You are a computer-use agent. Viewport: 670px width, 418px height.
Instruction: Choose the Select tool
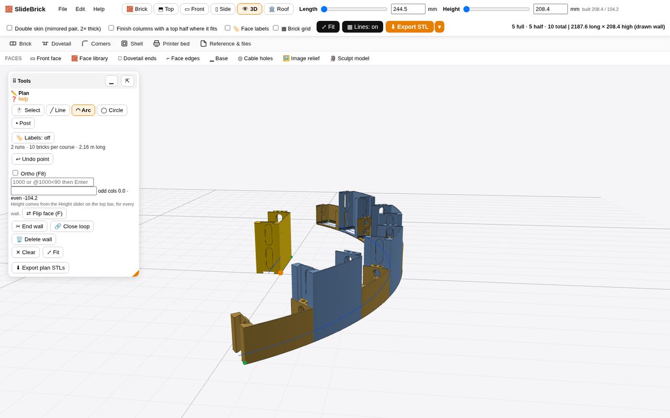click(28, 110)
